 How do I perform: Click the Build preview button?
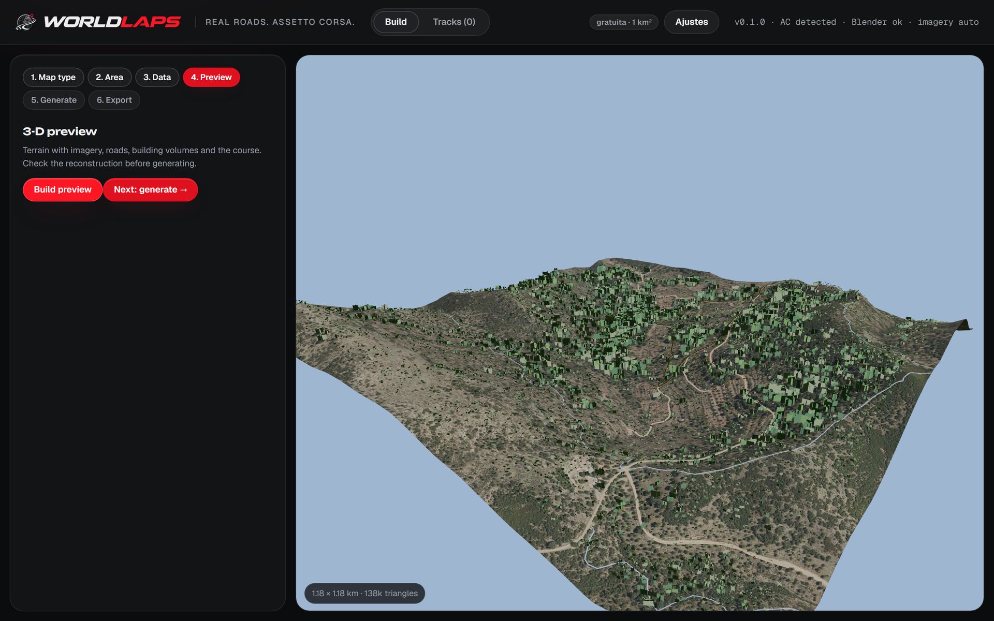click(63, 189)
